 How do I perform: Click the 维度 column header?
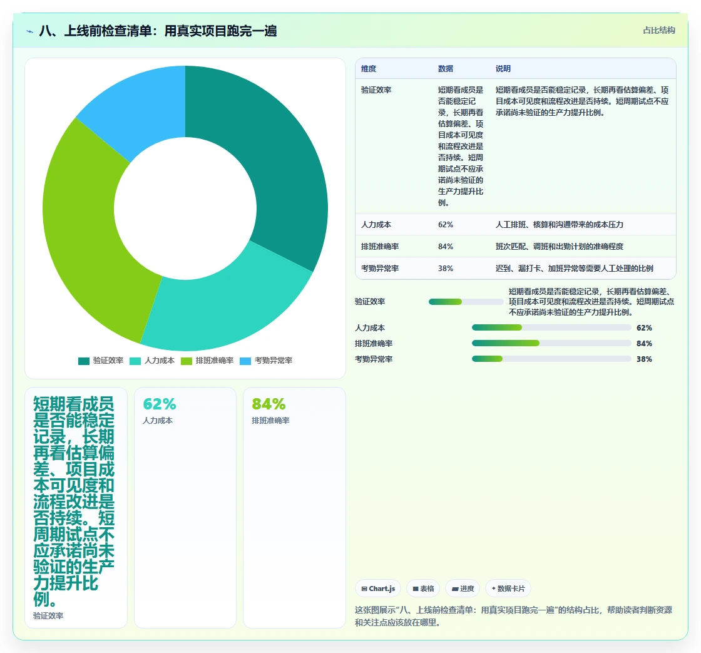369,69
